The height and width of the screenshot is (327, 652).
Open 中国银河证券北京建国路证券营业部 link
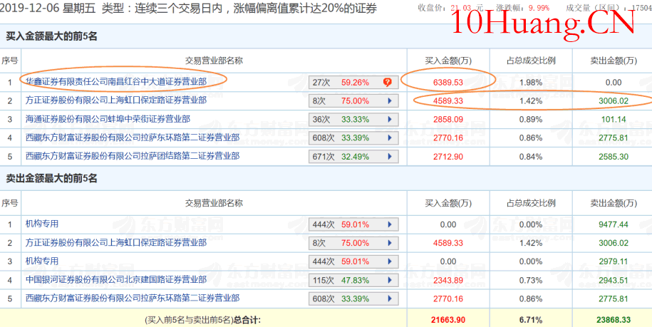point(116,279)
